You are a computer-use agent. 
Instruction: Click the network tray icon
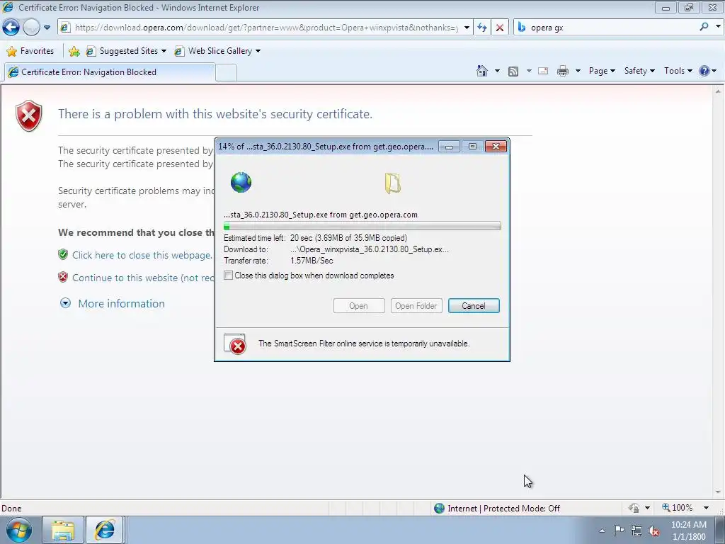tap(636, 531)
